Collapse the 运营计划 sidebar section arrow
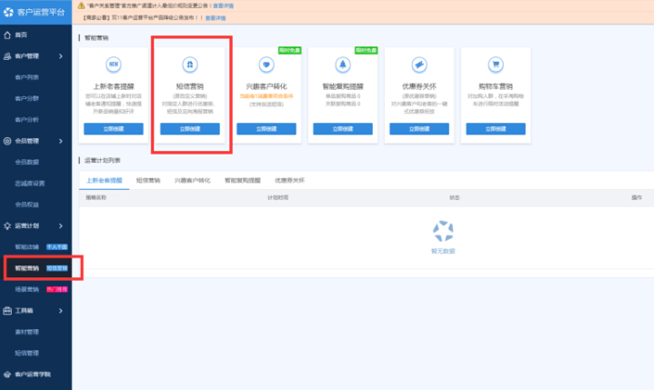Image resolution: width=654 pixels, height=390 pixels. pyautogui.click(x=61, y=225)
